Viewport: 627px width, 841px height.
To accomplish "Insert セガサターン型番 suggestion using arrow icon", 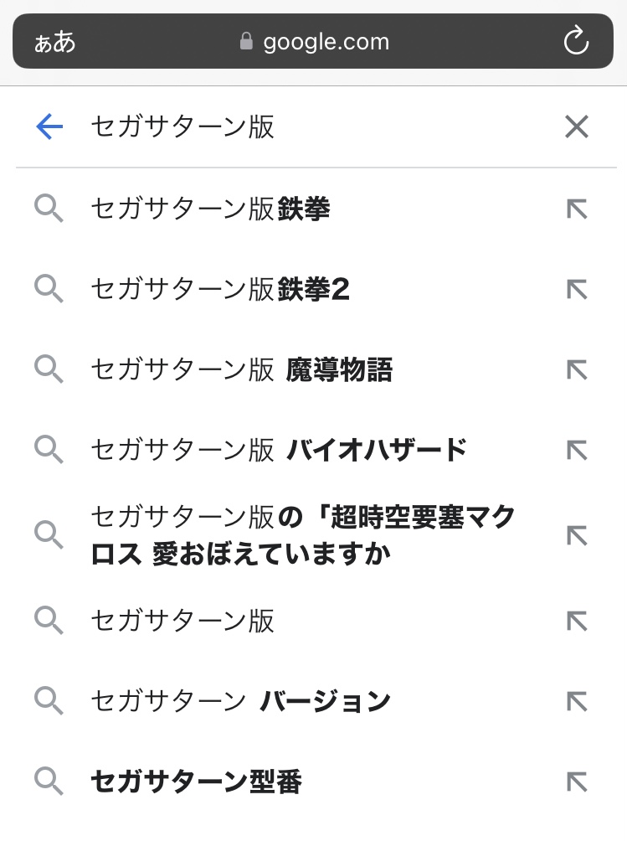I will pos(577,782).
